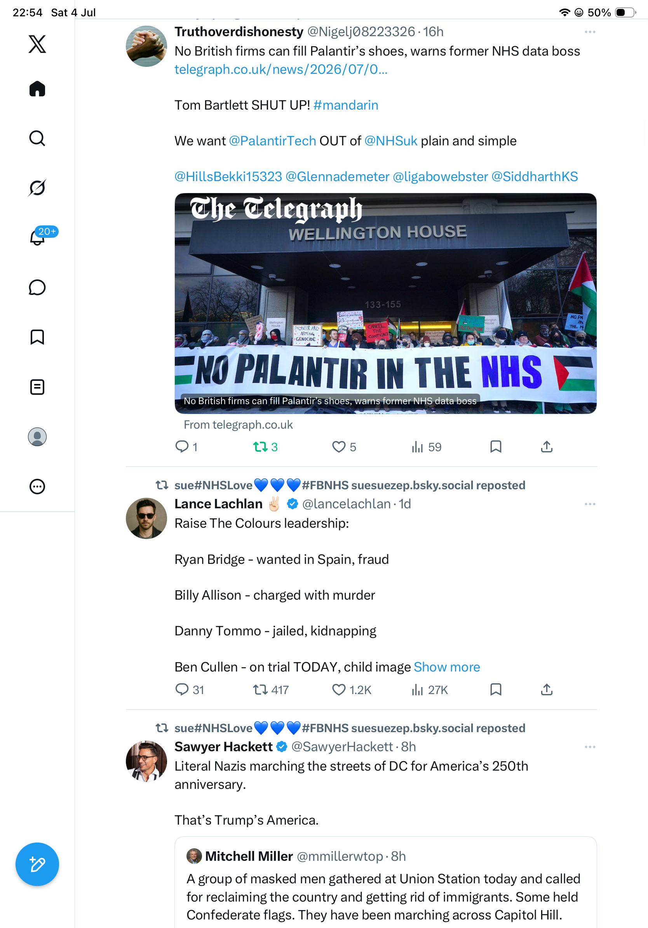Open Messages chat bubble icon
Image resolution: width=648 pixels, height=928 pixels.
37,287
